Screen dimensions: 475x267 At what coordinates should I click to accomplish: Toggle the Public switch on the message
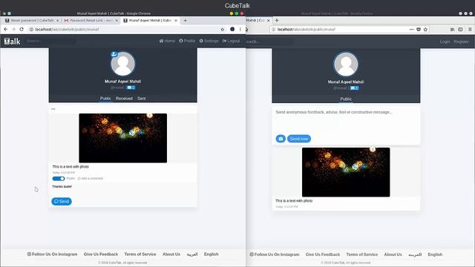click(x=59, y=179)
